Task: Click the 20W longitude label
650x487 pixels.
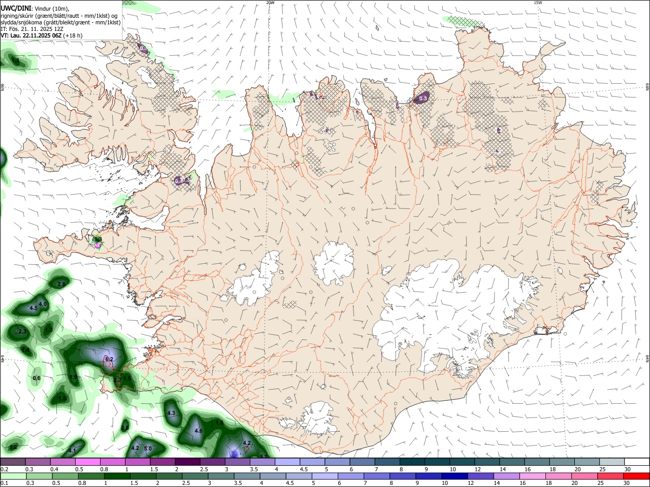Action: pos(270,3)
